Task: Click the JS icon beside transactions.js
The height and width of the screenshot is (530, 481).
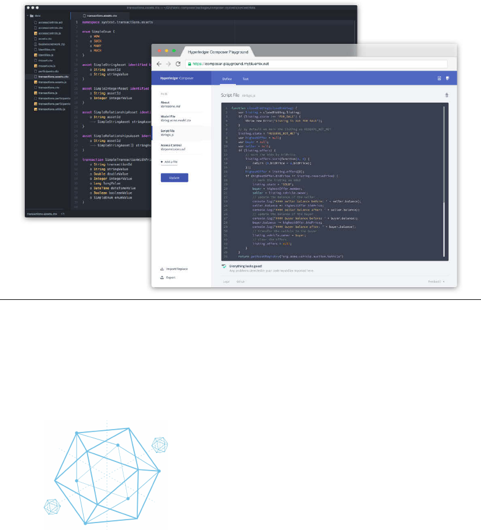Action: click(x=36, y=93)
